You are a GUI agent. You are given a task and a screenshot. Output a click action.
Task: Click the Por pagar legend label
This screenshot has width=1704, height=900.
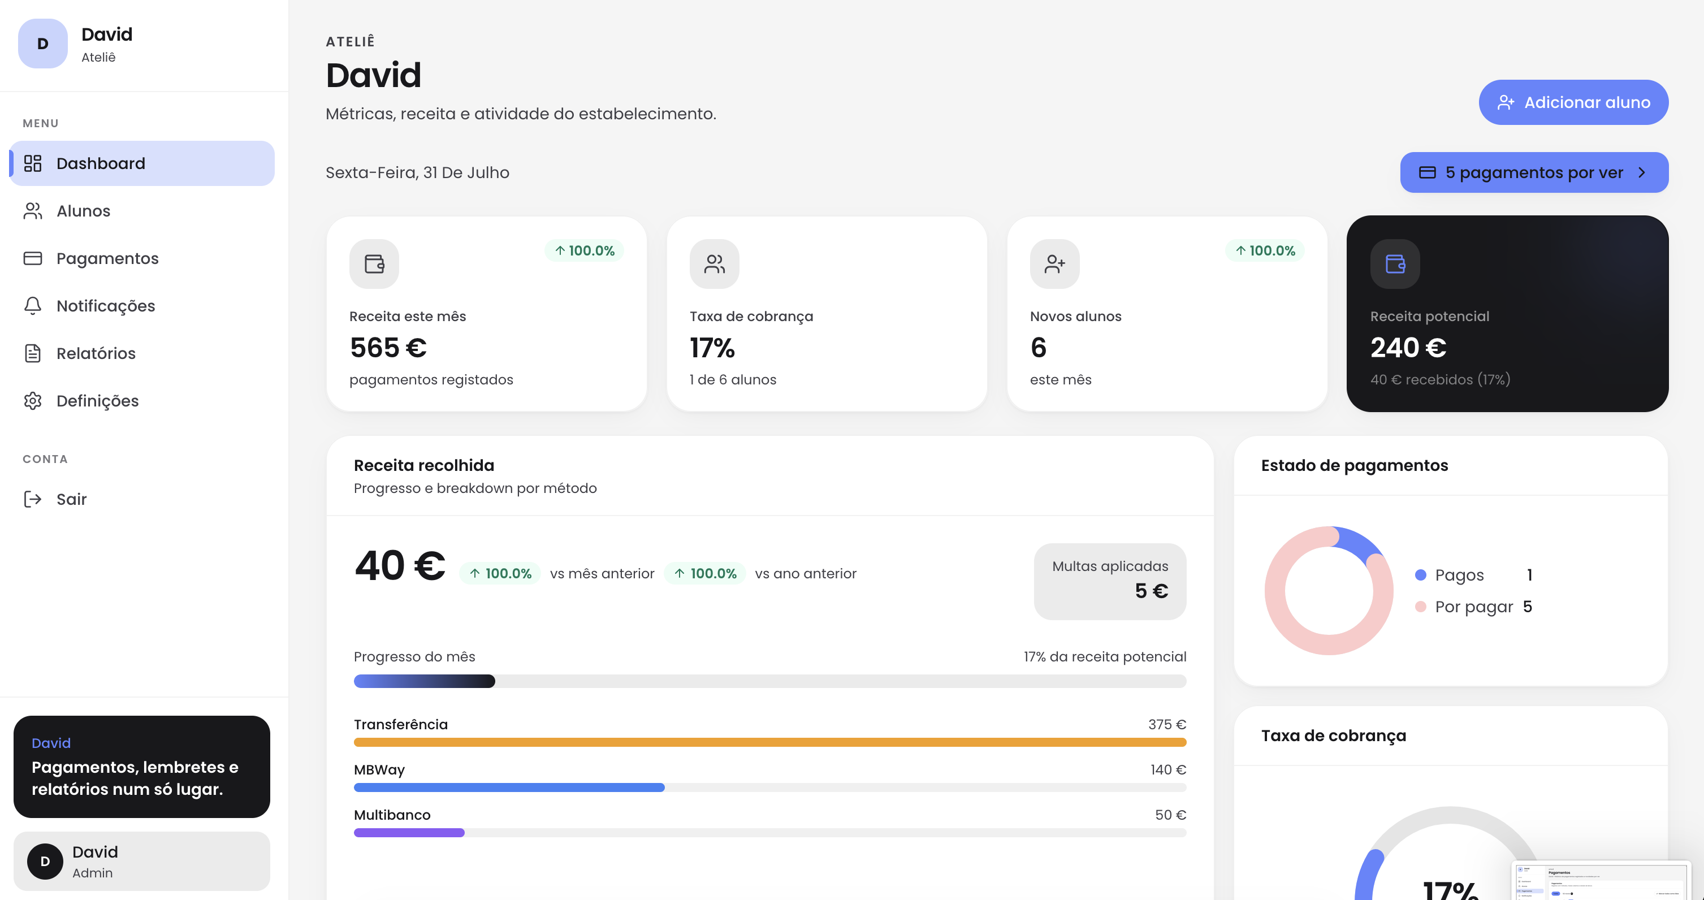click(x=1474, y=607)
